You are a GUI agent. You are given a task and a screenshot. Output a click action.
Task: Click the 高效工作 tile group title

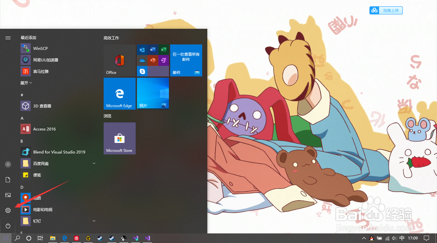coord(111,38)
